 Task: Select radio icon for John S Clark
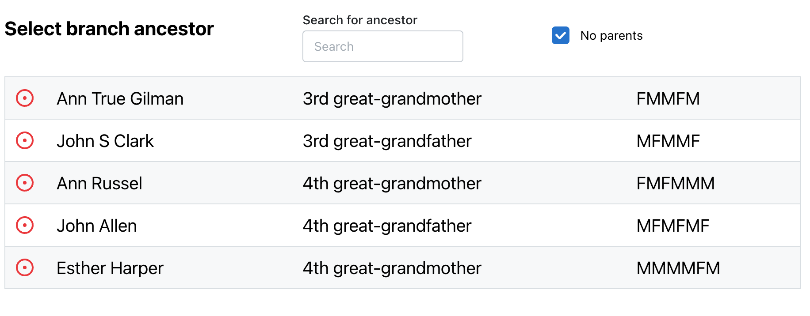tap(25, 140)
